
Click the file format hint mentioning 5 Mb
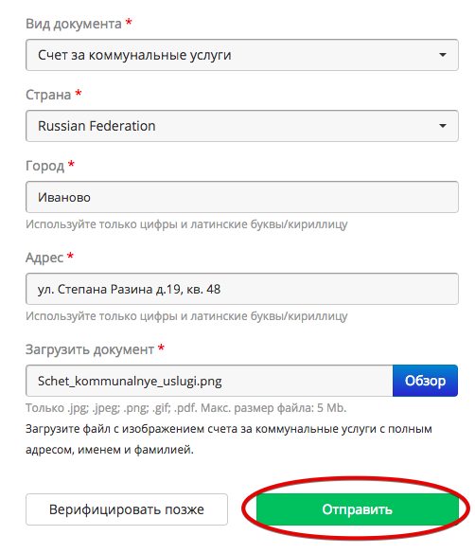point(186,408)
